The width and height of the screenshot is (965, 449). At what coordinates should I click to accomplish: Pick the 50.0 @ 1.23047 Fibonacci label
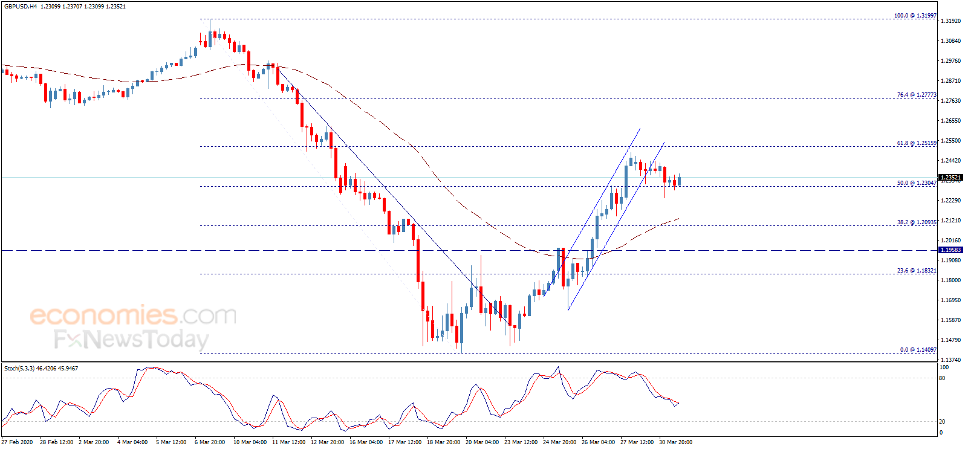(x=917, y=183)
